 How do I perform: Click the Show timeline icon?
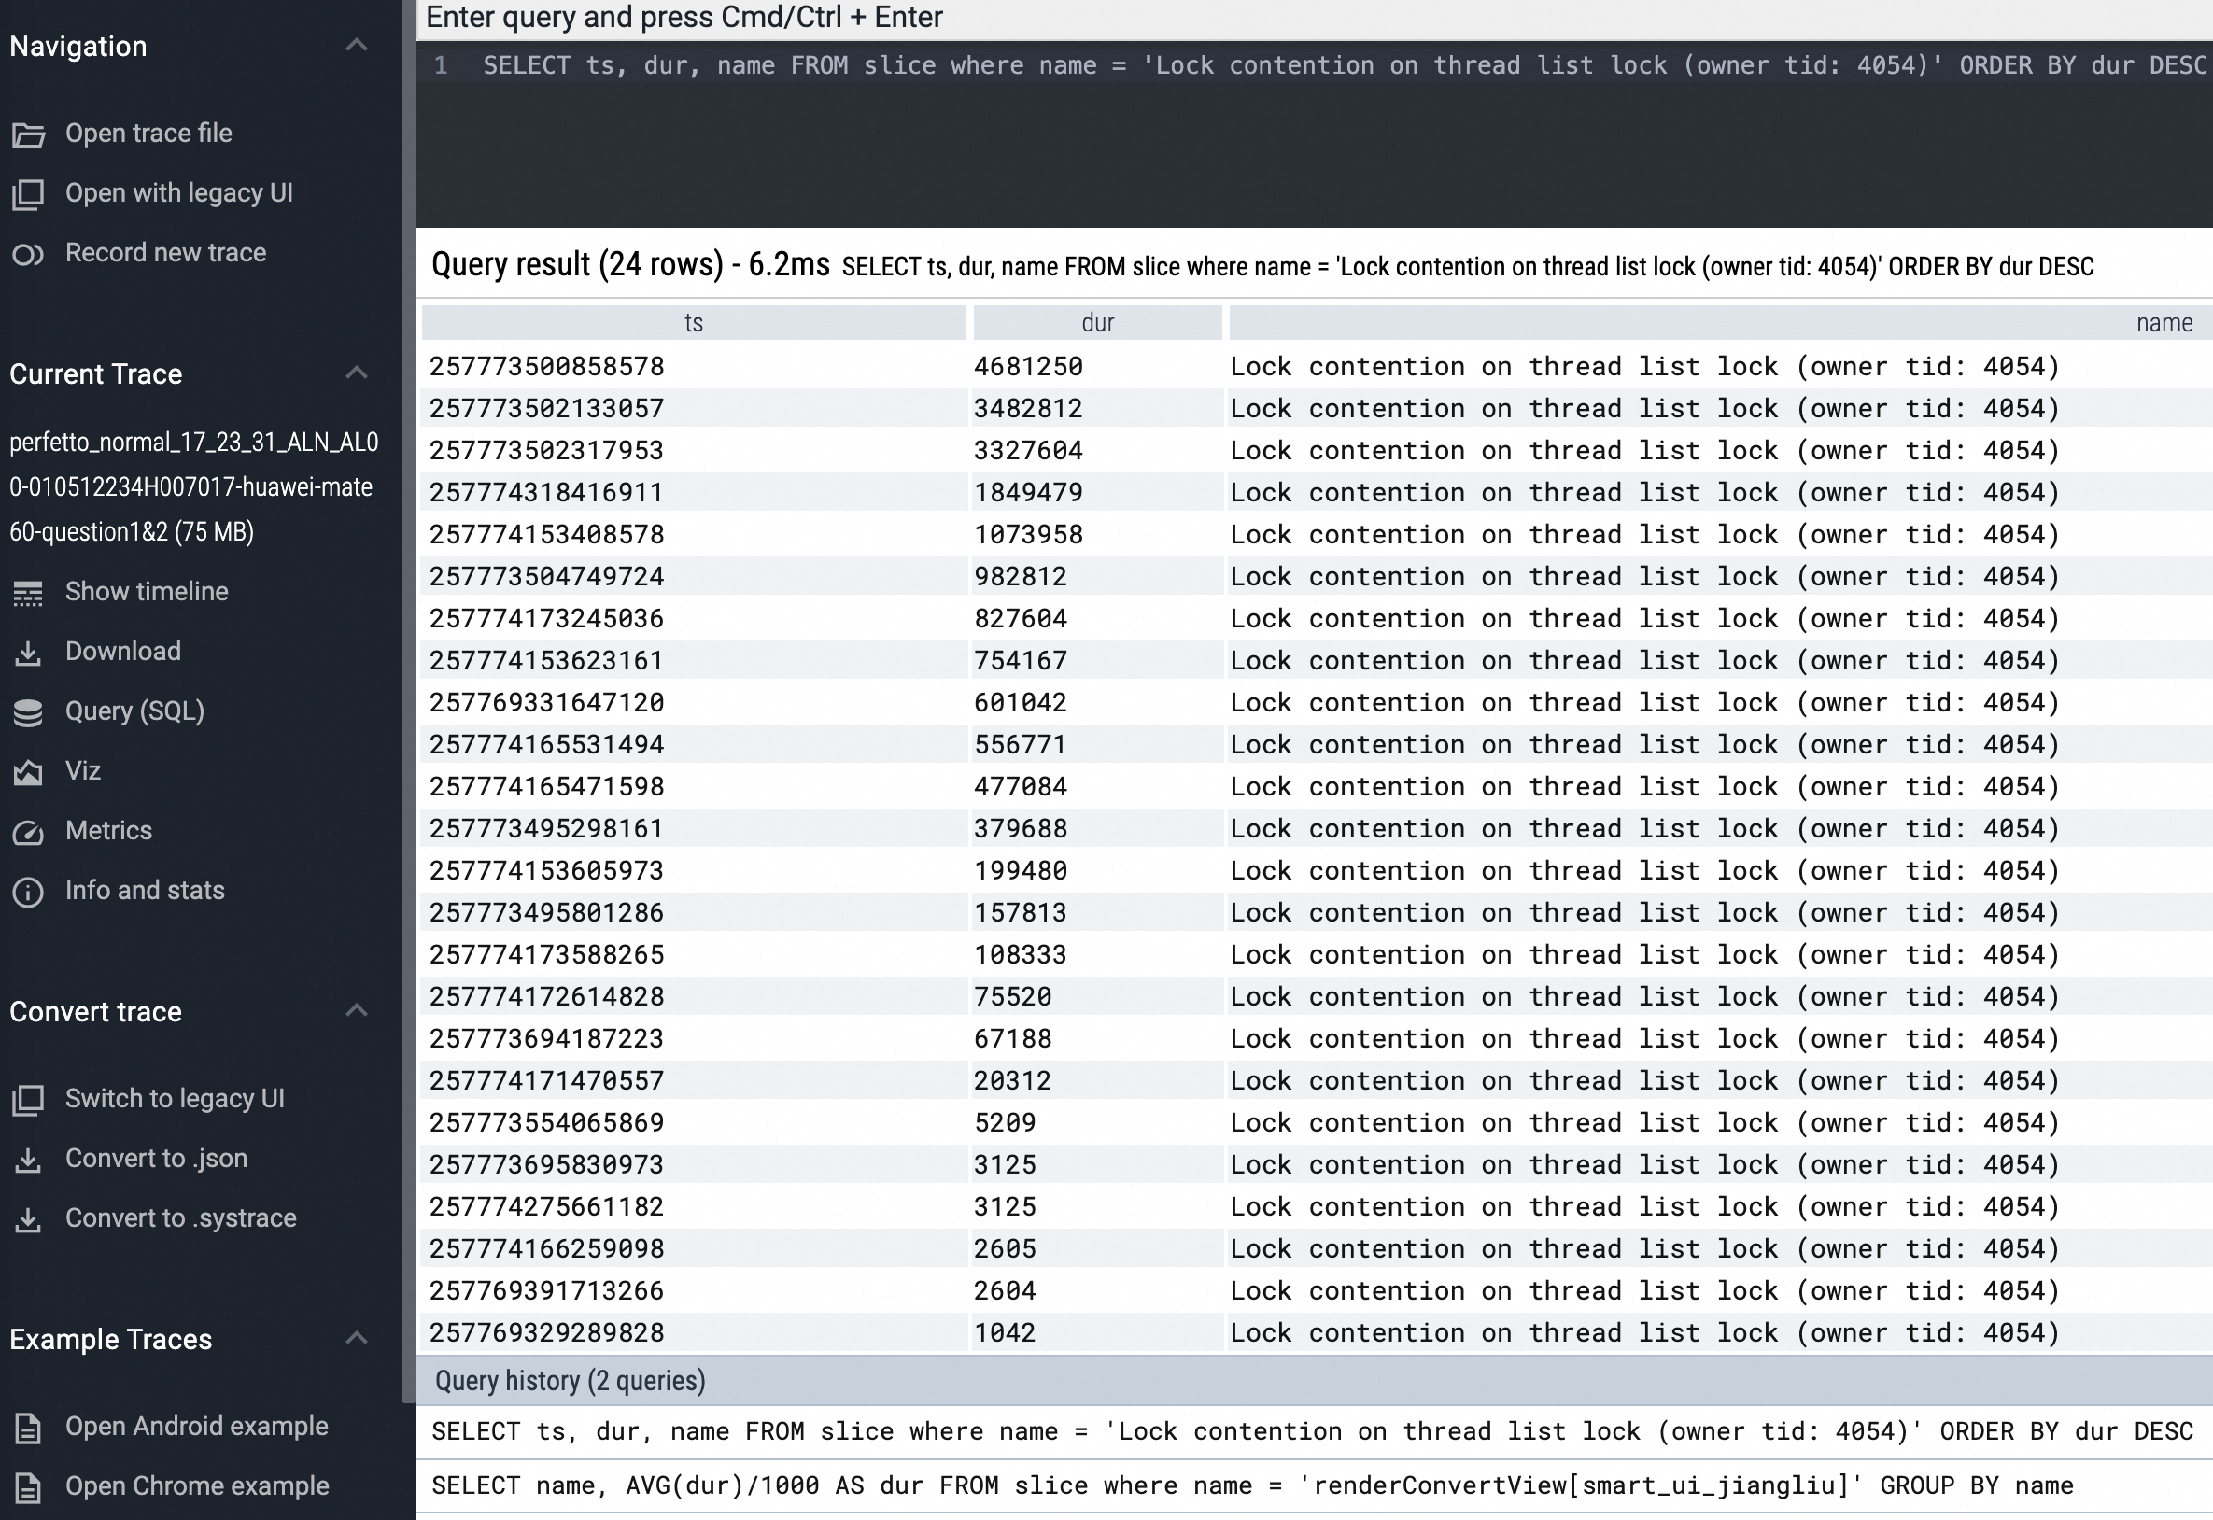[x=29, y=592]
